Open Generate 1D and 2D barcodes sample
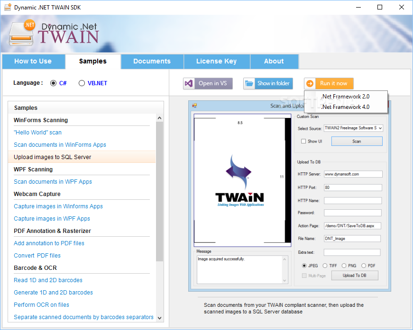The height and width of the screenshot is (330, 413). pos(53,293)
